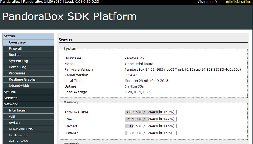Go to the Firewall status page
Screen dimensions: 253x144
(x=28, y=49)
